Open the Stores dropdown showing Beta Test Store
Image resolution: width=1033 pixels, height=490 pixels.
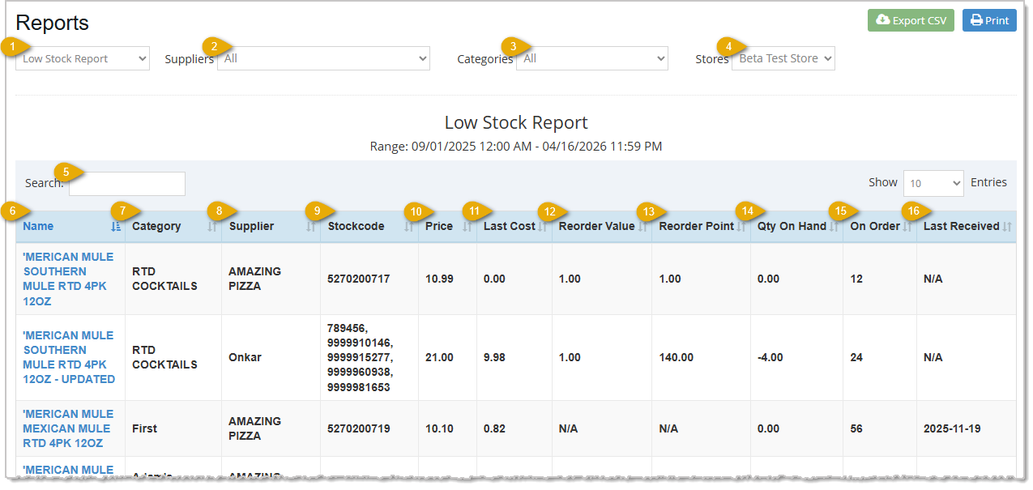tap(783, 58)
